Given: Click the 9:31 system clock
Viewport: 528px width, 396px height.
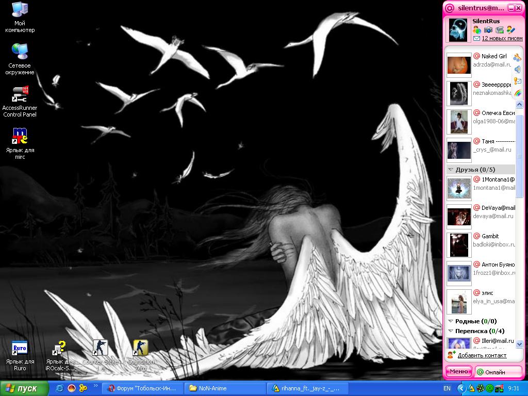Looking at the screenshot, I should [513, 389].
